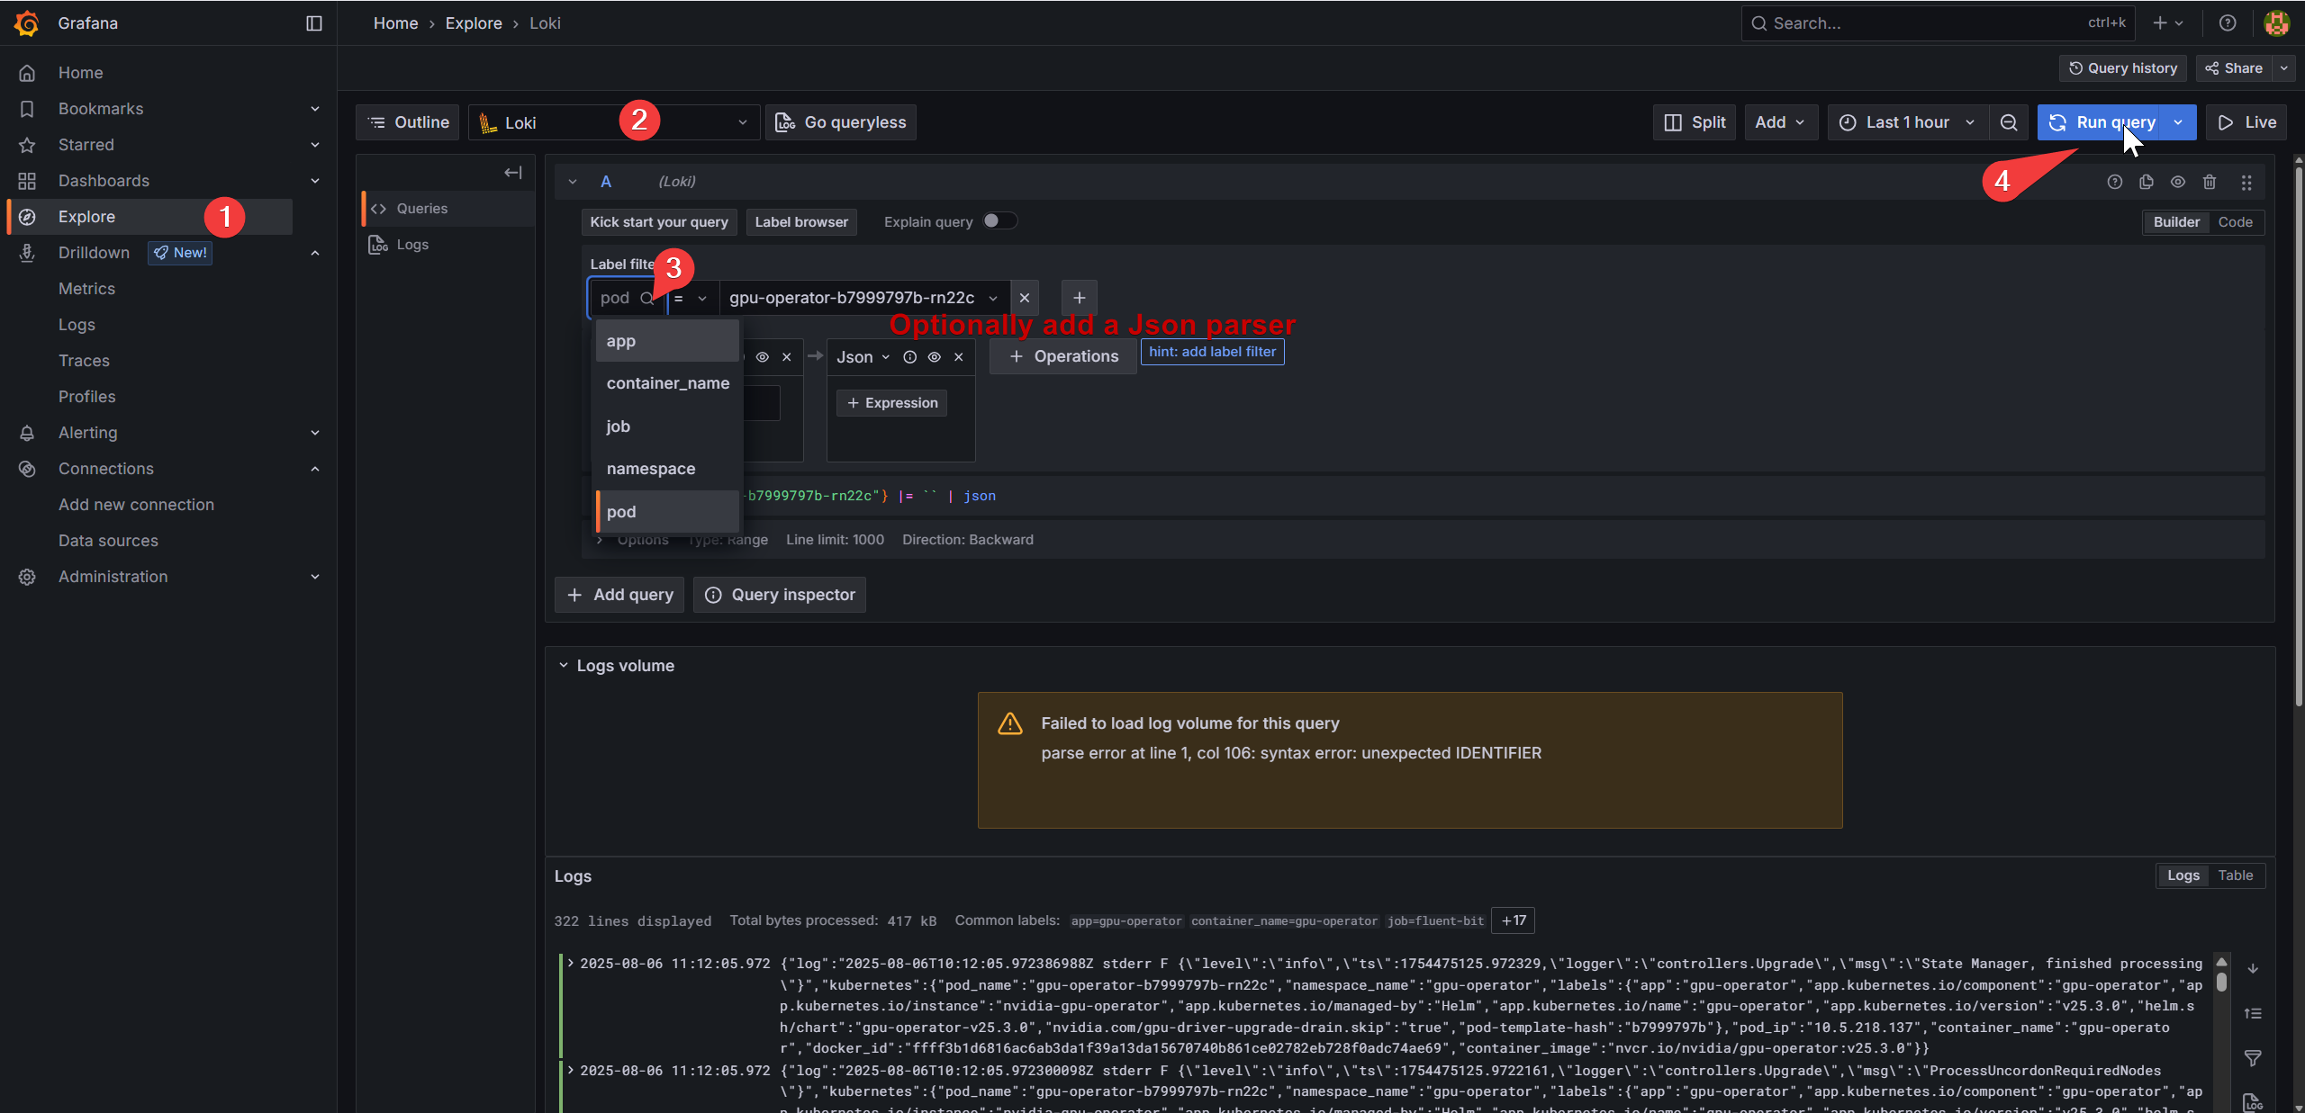Open the user profile avatar
2305x1113 pixels.
pos(2277,23)
